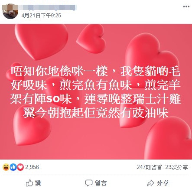Click the curved arrow share icon
This screenshot has width=192, height=189.
point(151,183)
